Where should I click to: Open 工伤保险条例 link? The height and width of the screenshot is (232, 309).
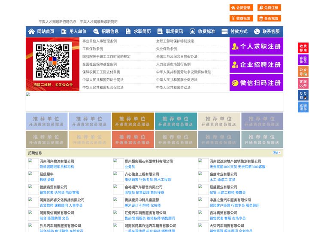click(93, 49)
